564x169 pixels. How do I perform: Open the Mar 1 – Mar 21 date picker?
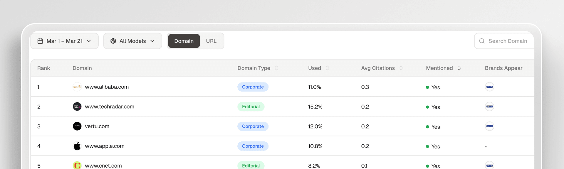[64, 41]
